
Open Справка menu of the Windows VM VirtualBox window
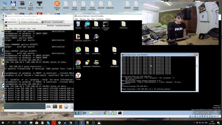tap(108, 19)
